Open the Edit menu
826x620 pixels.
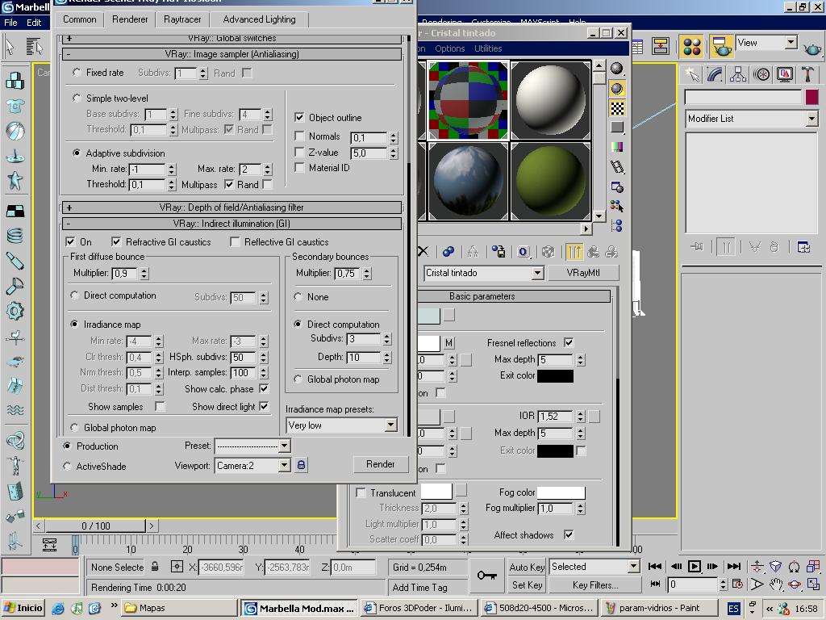[34, 23]
